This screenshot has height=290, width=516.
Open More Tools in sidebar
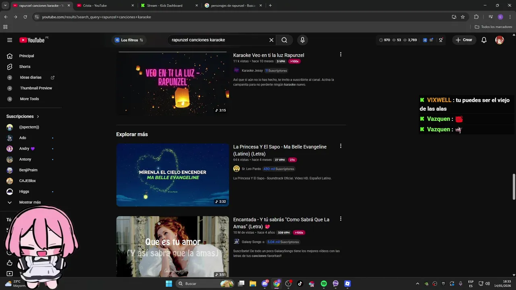coord(30,99)
